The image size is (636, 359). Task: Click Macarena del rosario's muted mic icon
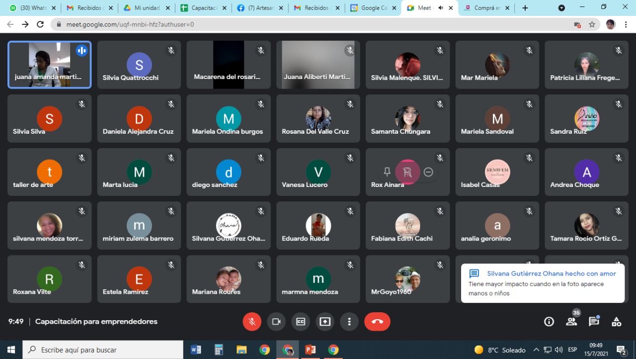pyautogui.click(x=261, y=50)
